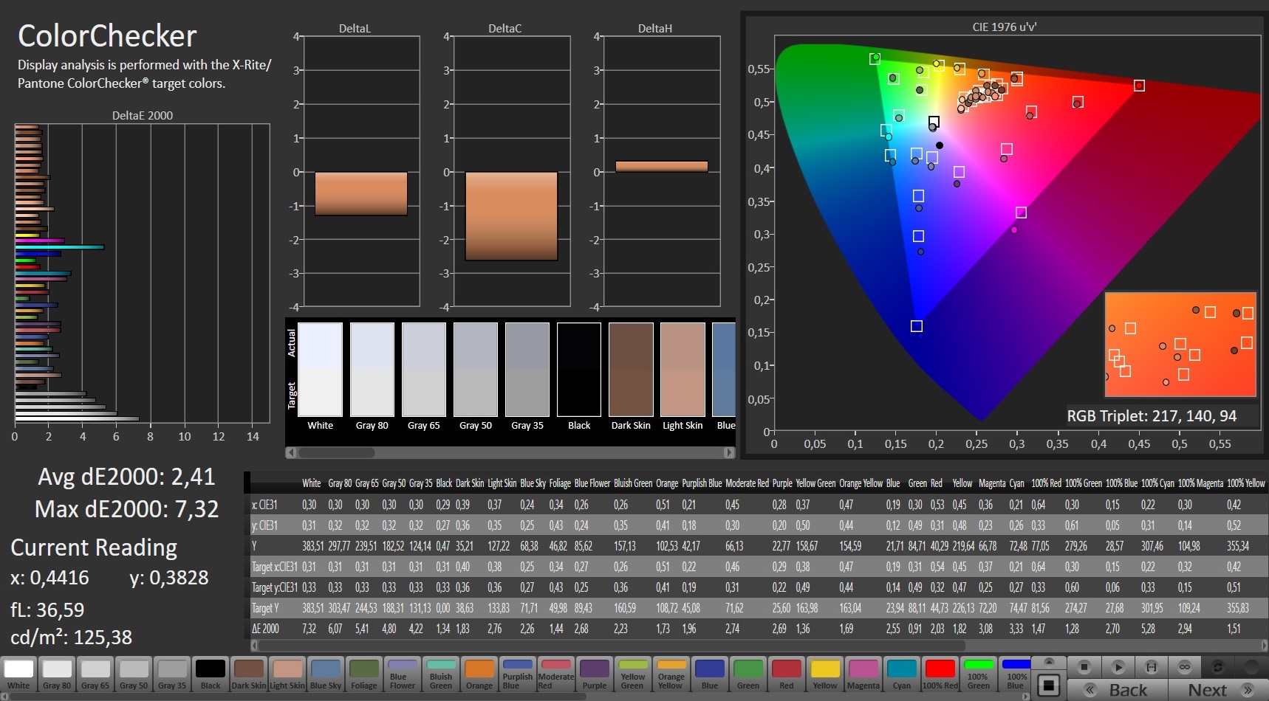Screen dimensions: 1269x701
Task: Click the dimmed round icon after refresh
Action: [1251, 667]
